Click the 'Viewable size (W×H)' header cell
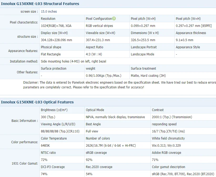The width and height of the screenshot is (216, 177). click(101, 33)
